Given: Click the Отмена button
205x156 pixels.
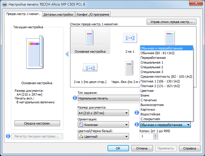Looking at the screenshot, I should pyautogui.click(x=142, y=148).
